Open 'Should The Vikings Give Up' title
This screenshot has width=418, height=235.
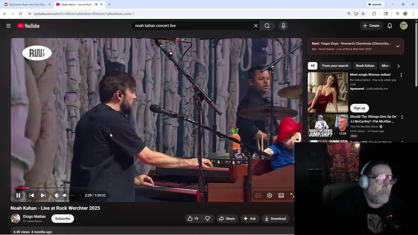373,119
